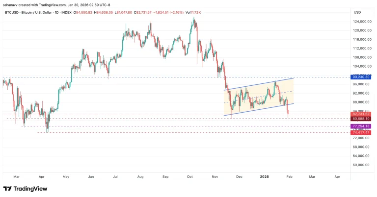The image size is (377, 197).
Task: Click the TradingView logo icon
Action: 8,189
